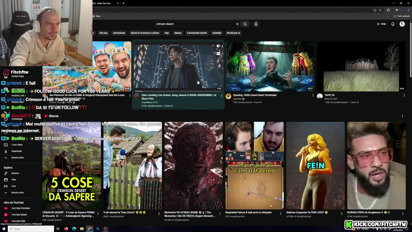Open Solo Leveling video options menu
This screenshot has height=232, width=412.
[221, 95]
